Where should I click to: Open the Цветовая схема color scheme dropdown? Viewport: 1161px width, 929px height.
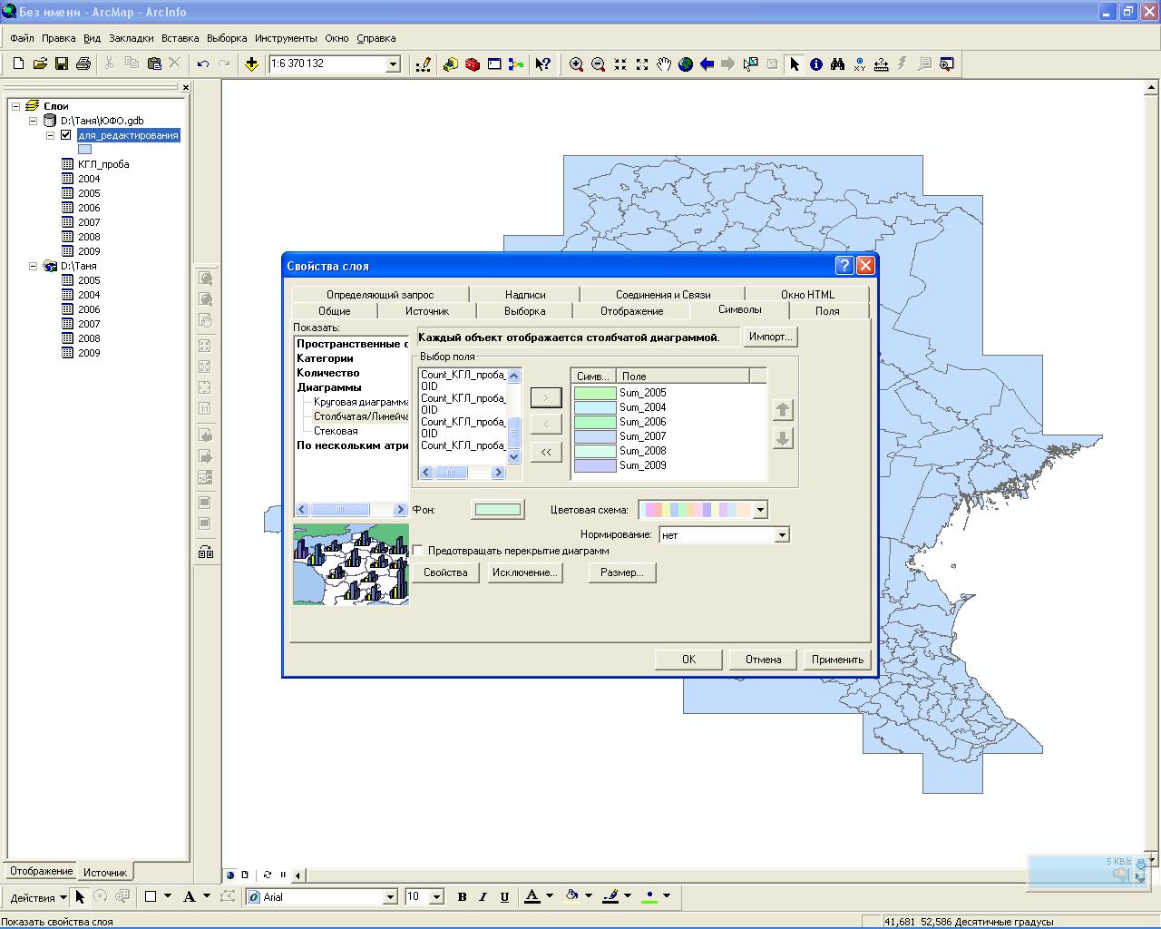point(760,510)
